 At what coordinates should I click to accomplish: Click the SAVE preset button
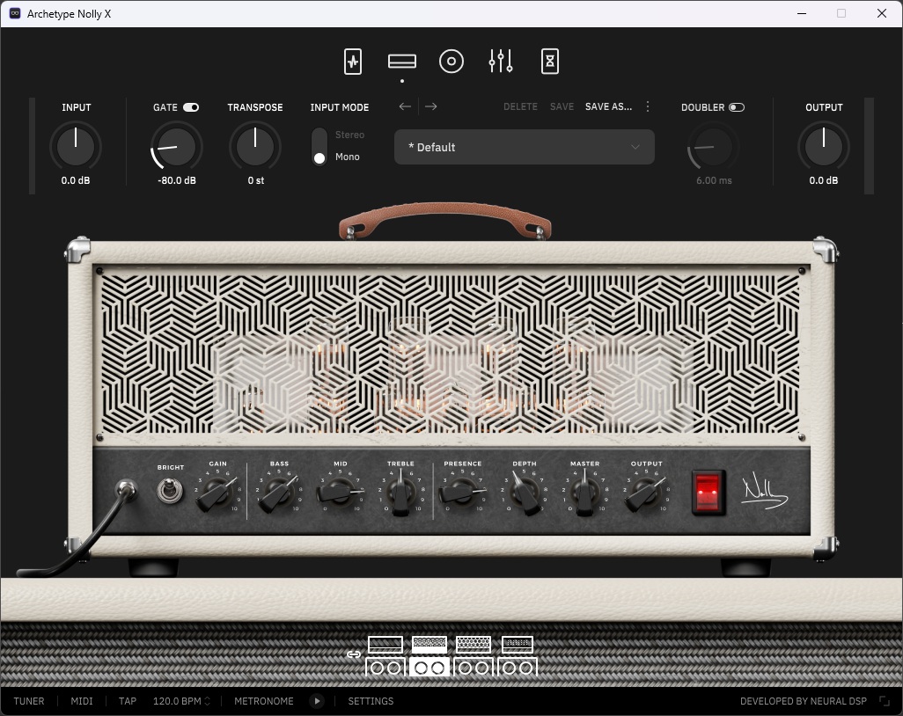(562, 106)
